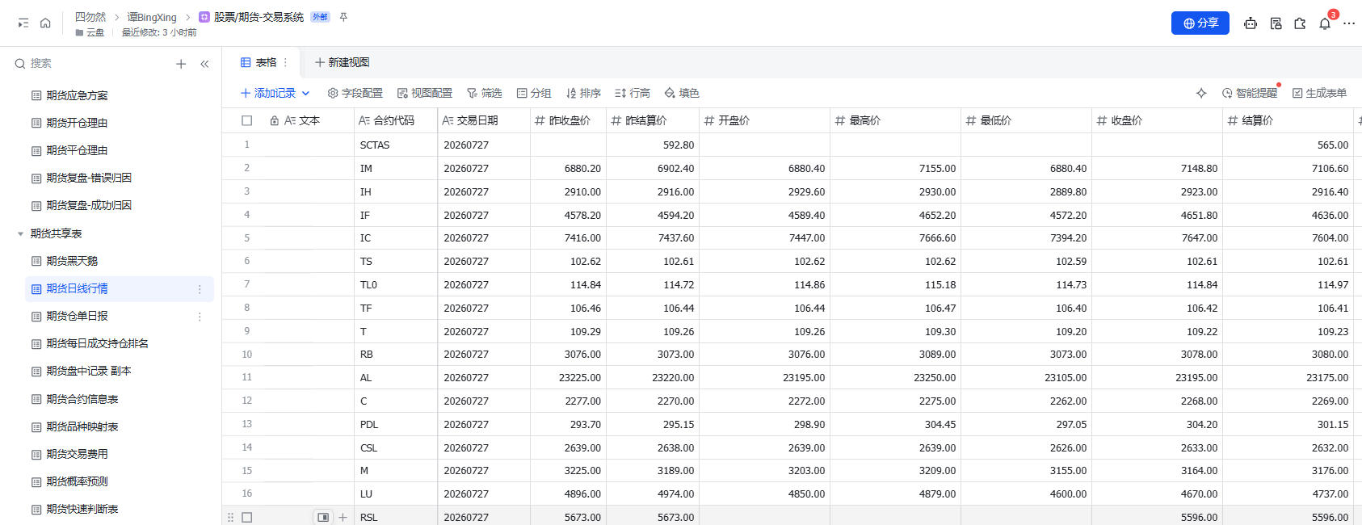Open the options dots on the 表格 tab
The image size is (1362, 525).
pos(285,62)
